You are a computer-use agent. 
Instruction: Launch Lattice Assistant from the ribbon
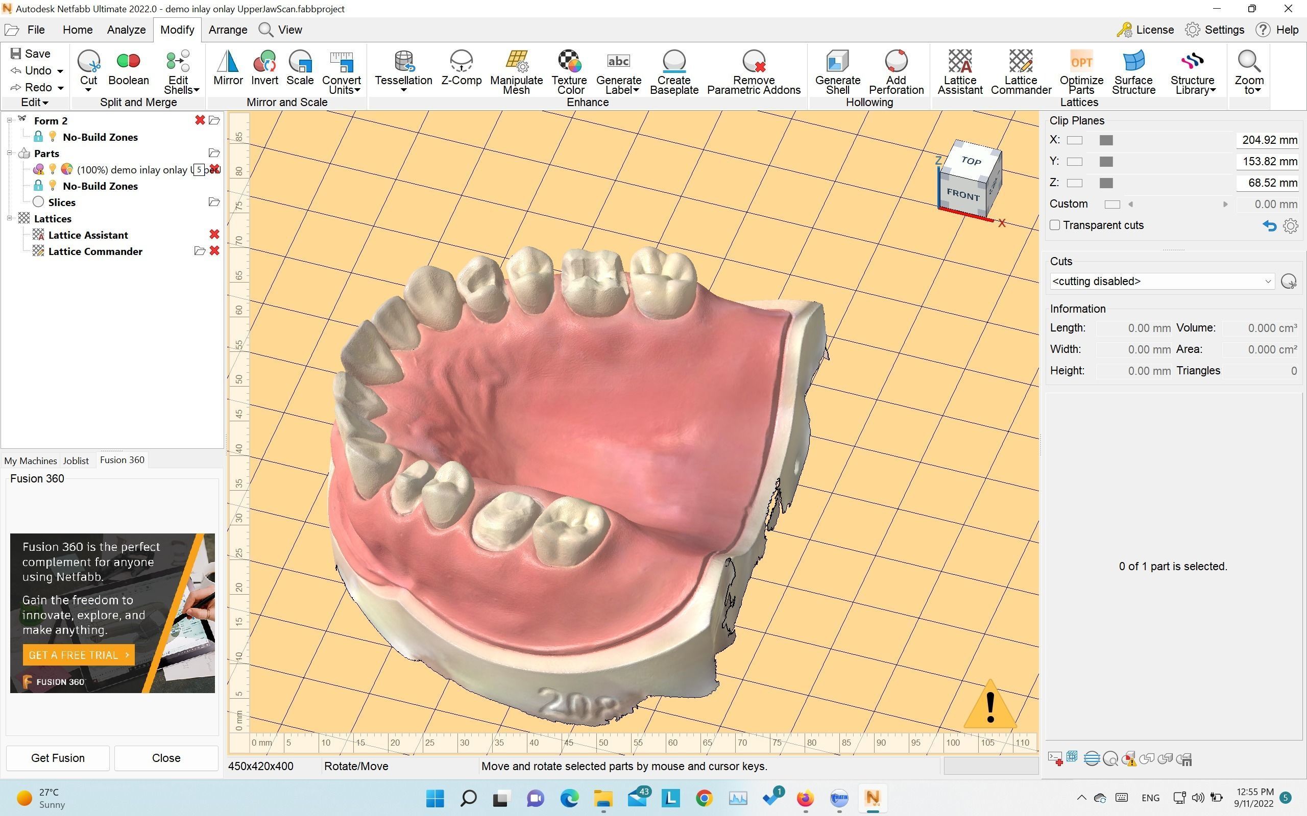(960, 72)
